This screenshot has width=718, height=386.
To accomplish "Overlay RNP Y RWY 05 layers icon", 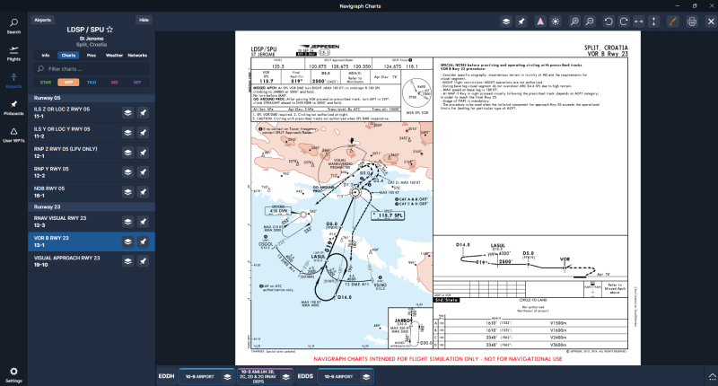I will pyautogui.click(x=127, y=172).
